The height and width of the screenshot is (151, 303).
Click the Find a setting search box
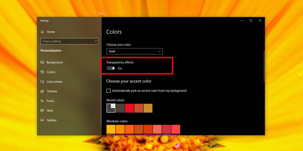tap(69, 41)
